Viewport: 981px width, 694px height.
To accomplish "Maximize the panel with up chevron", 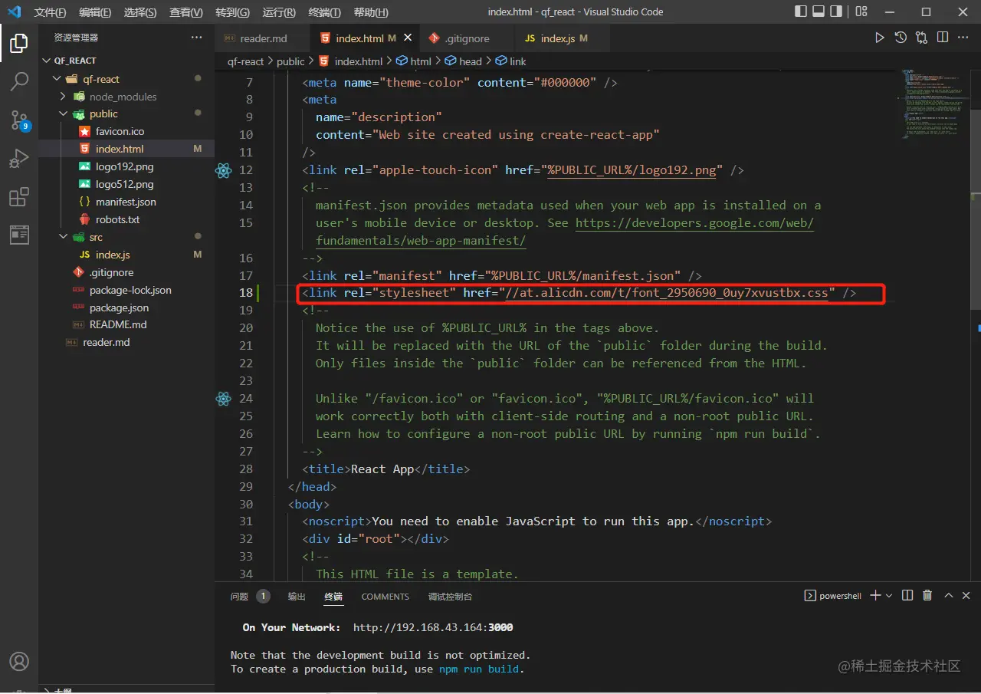I will point(948,595).
